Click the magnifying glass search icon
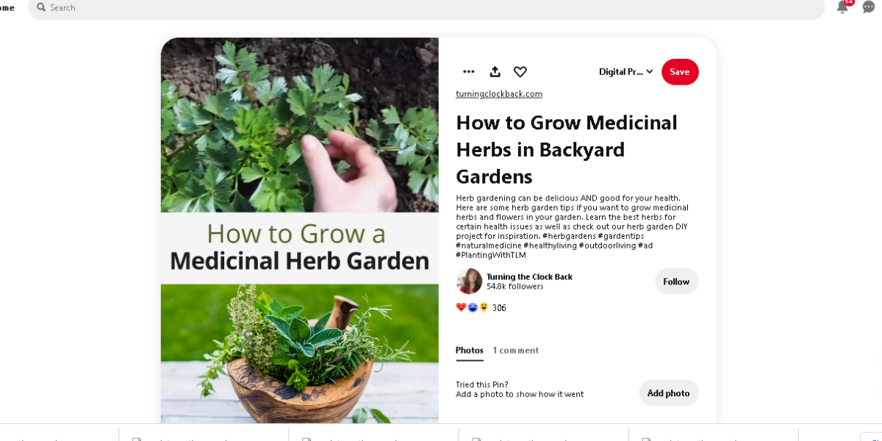The width and height of the screenshot is (882, 441). pos(42,7)
